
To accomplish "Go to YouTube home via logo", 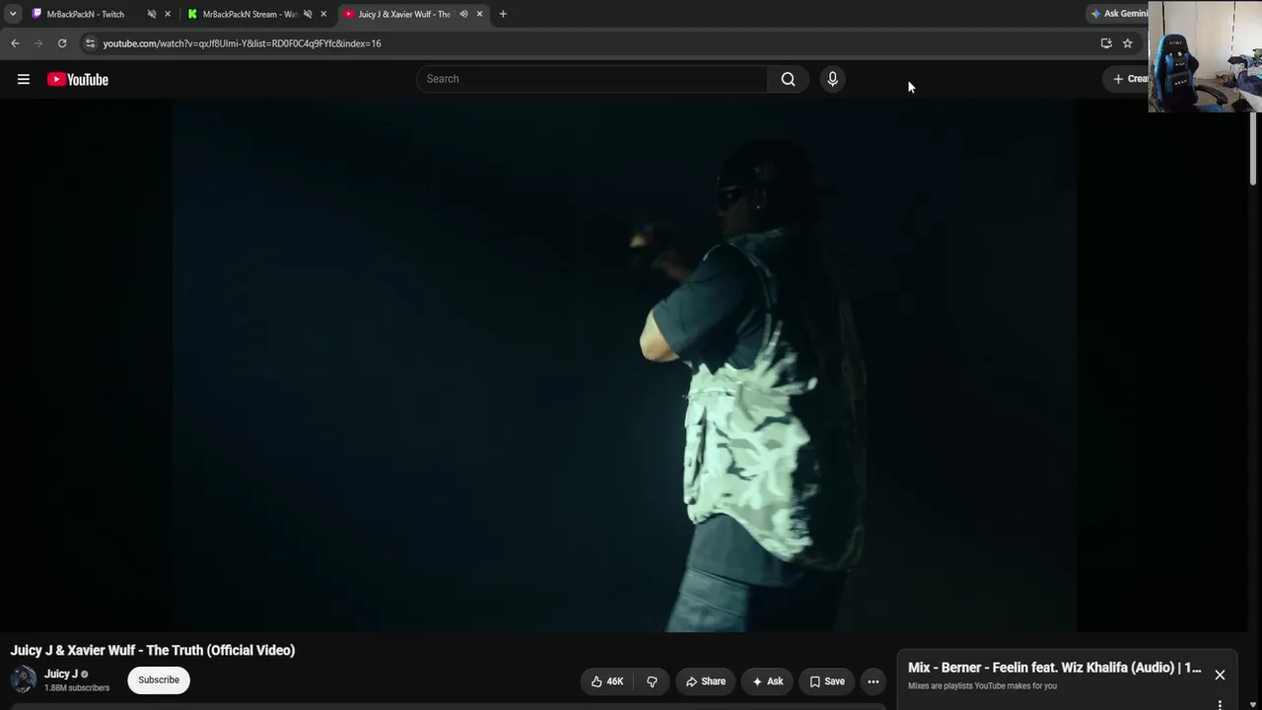I will pos(78,79).
